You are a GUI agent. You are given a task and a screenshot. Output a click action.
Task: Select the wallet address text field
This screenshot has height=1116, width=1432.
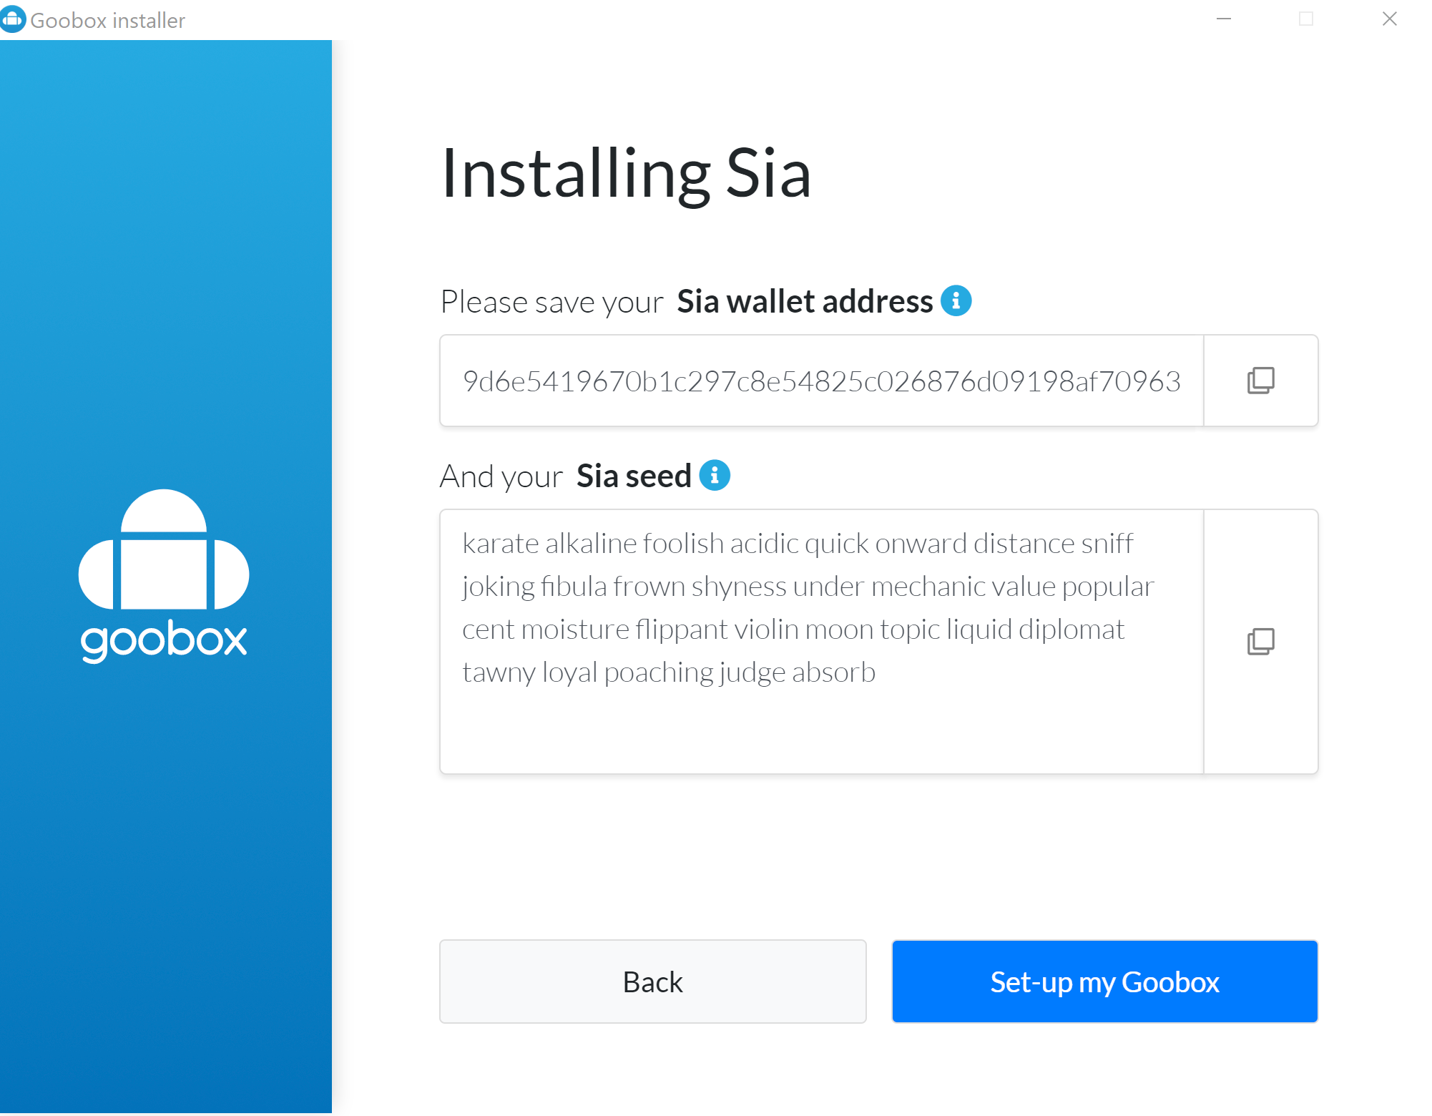tap(821, 381)
